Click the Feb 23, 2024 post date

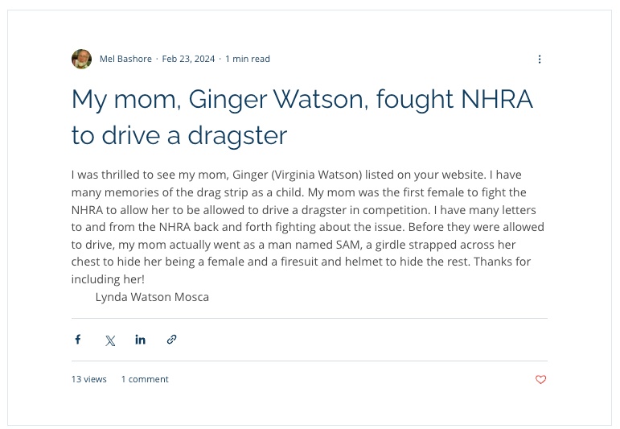pyautogui.click(x=188, y=59)
